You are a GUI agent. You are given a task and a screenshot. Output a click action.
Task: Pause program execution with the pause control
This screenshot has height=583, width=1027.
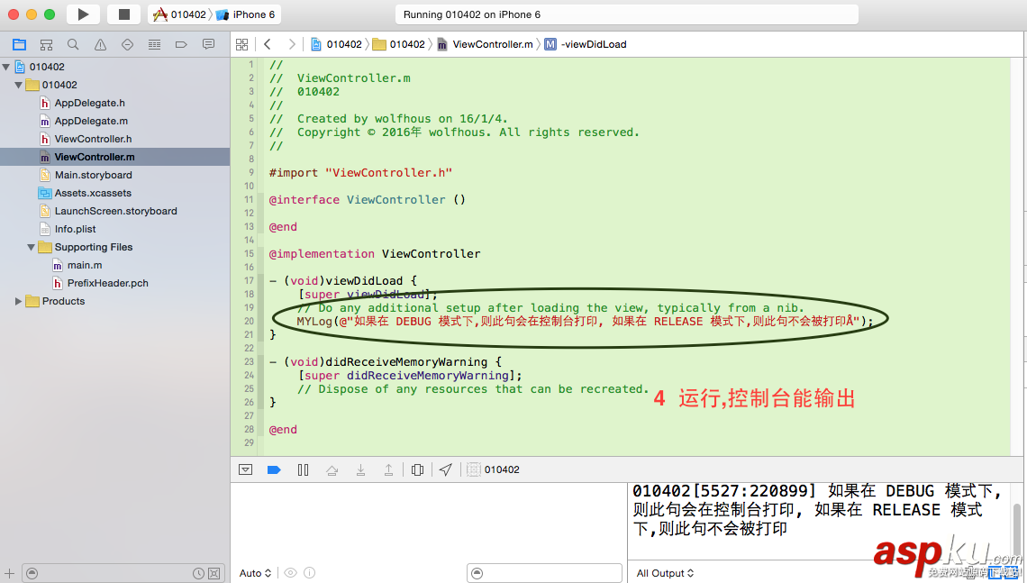(303, 469)
